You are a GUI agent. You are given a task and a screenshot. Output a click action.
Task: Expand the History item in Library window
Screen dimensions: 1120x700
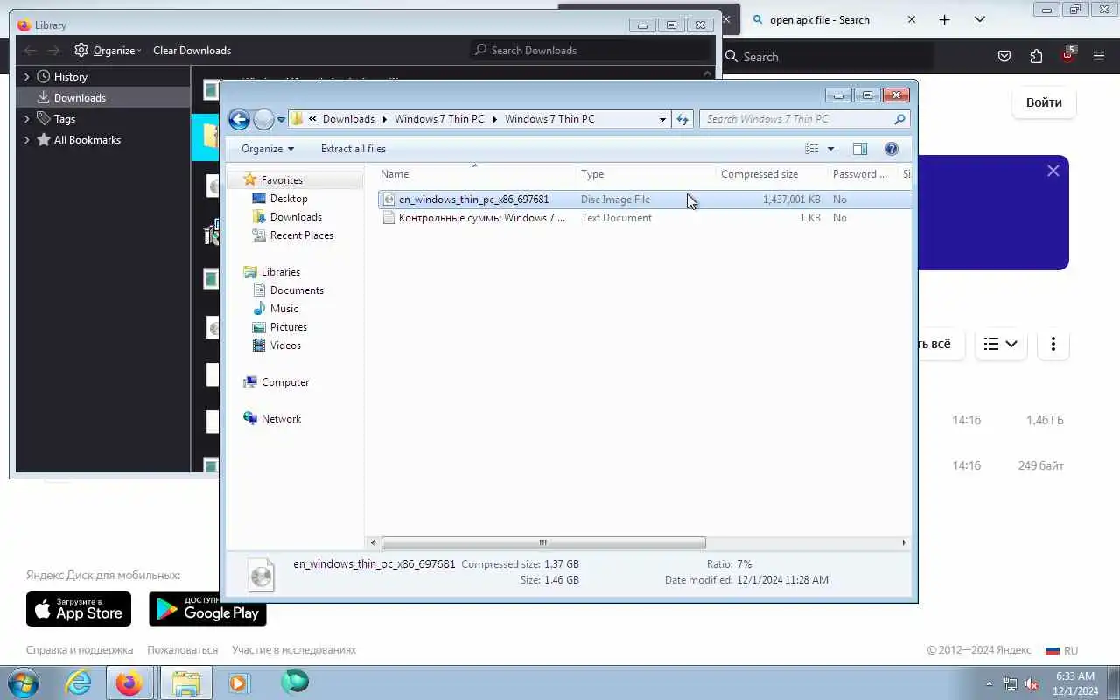26,77
